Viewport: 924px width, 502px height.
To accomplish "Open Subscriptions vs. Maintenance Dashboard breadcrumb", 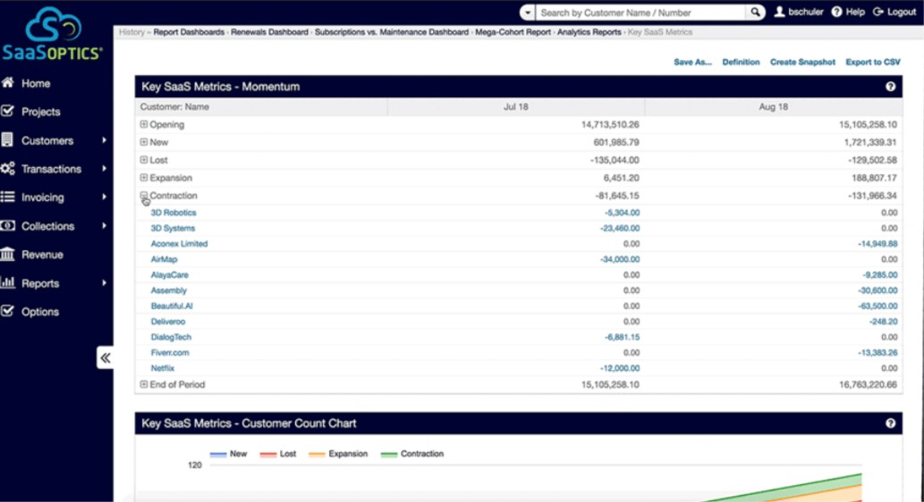I will click(x=391, y=32).
